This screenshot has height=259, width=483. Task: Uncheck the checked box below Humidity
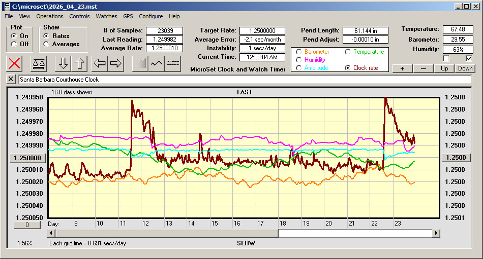point(469,58)
